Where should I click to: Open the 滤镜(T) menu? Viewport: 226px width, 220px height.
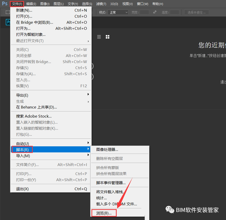coord(101,4)
